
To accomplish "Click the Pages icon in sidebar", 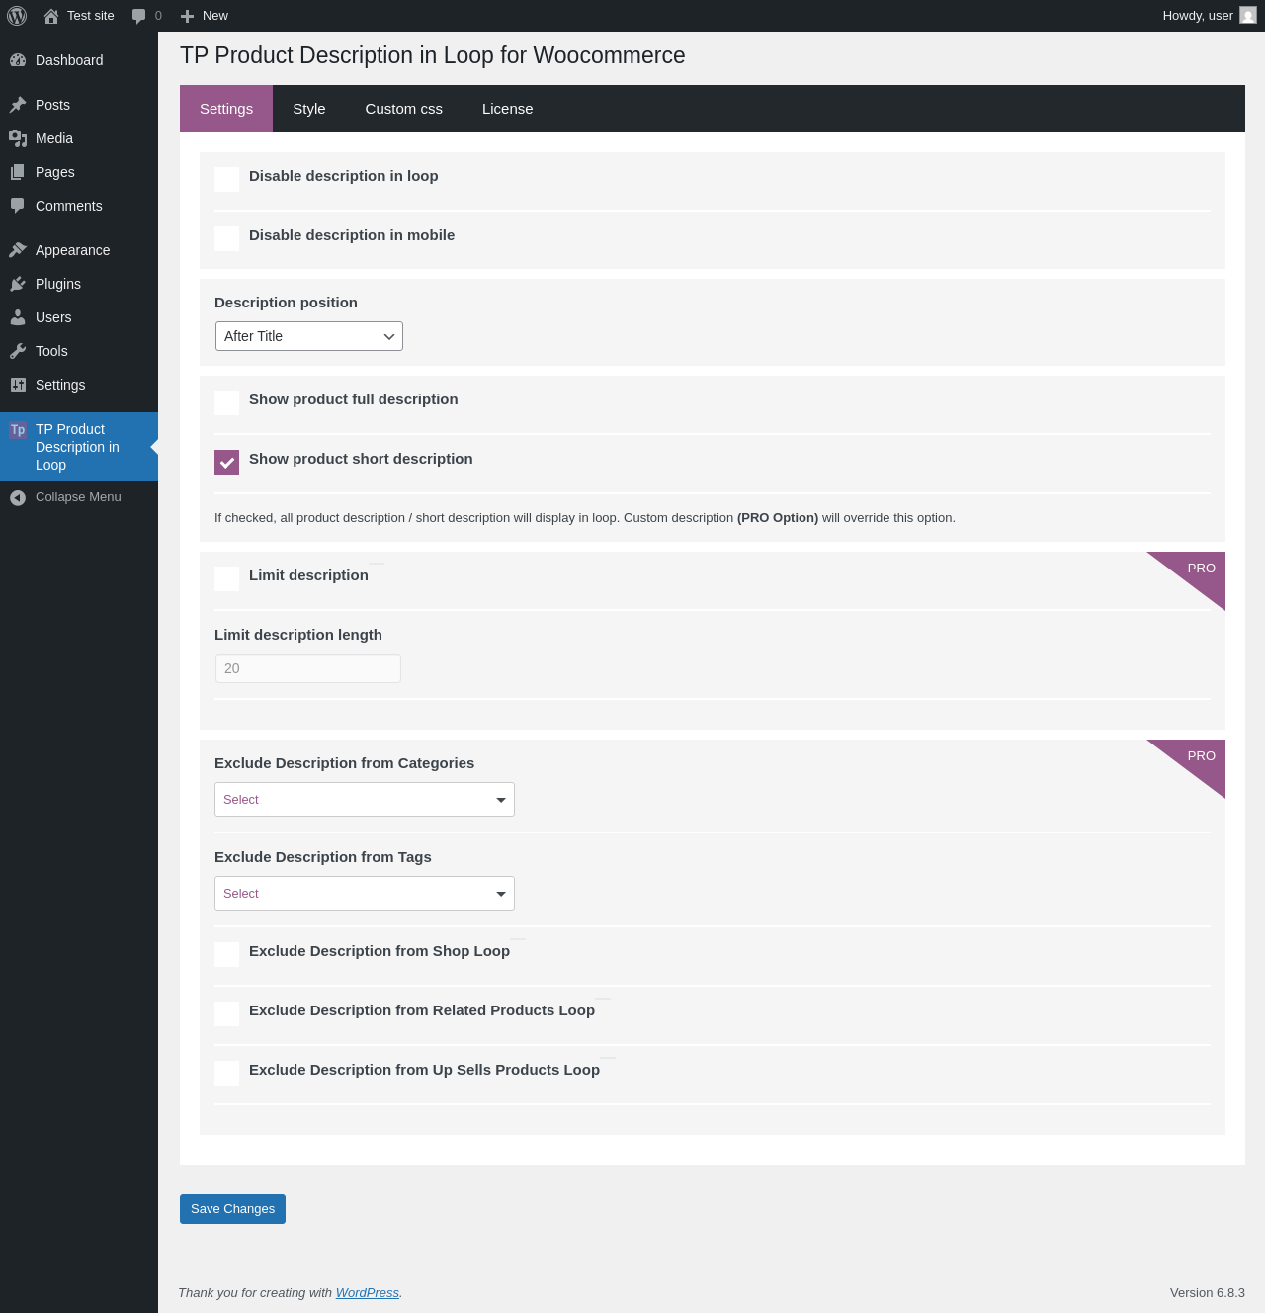I will (x=18, y=172).
